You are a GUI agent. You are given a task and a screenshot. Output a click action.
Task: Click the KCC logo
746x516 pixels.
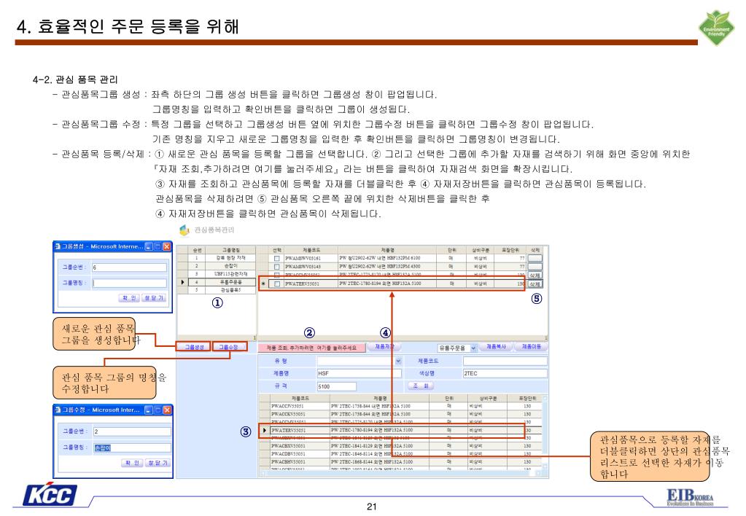50,496
